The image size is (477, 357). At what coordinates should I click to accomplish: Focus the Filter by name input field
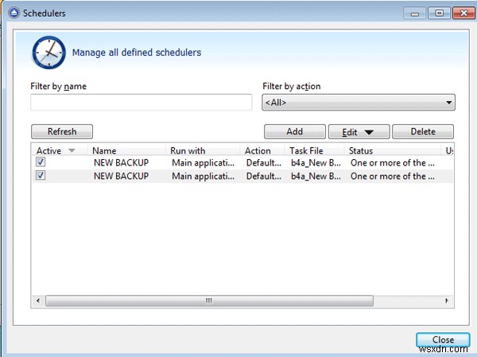(142, 103)
